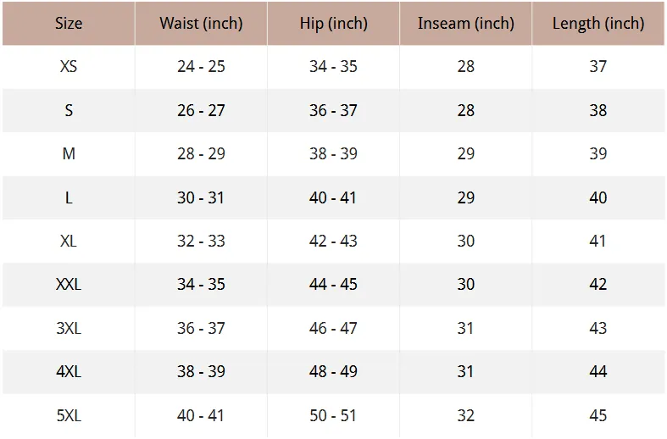Viewport: 667px width, 439px height.
Task: Click waist value 34 - 35
Action: point(201,285)
